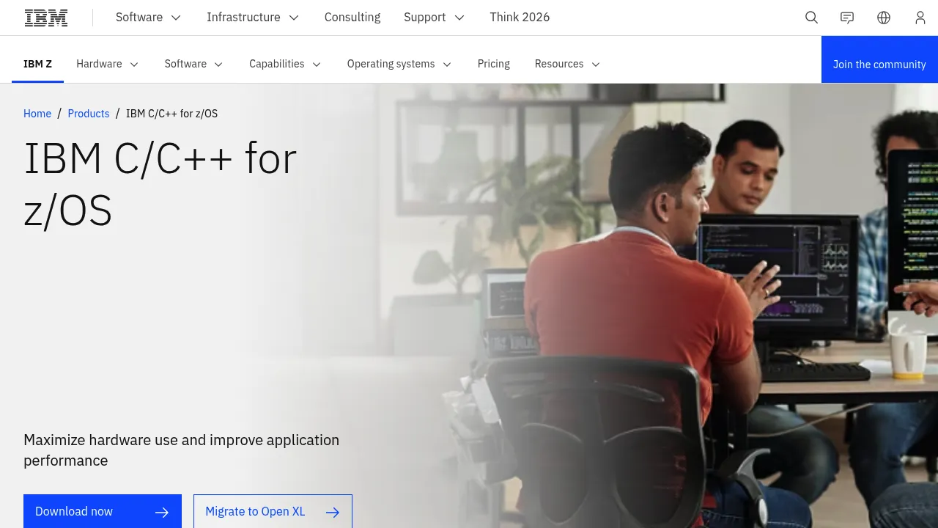Expand the Support menu
Screen dimensions: 938x528
point(434,18)
